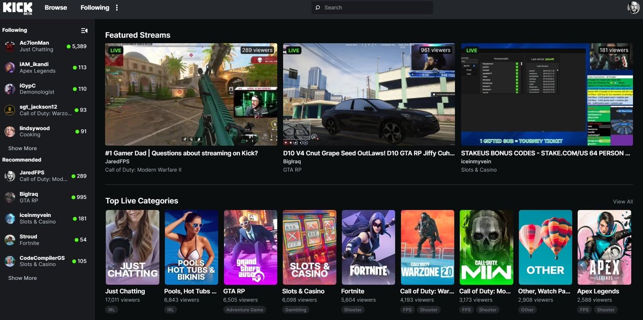Viewport: 643px width, 320px height.
Task: Click IRL tag under Just Chatting
Action: [111, 310]
